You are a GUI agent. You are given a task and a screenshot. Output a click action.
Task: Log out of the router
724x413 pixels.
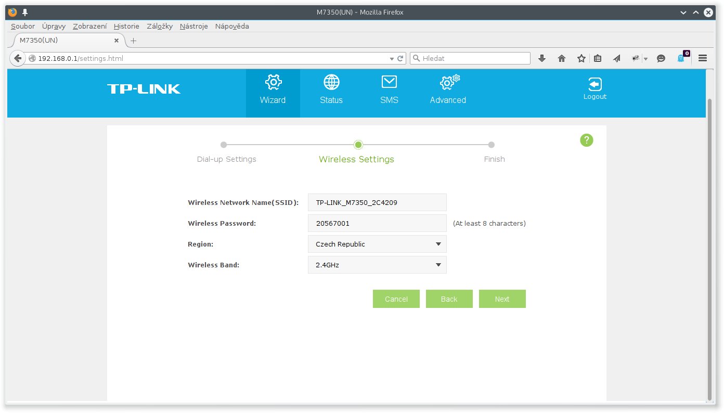point(595,88)
